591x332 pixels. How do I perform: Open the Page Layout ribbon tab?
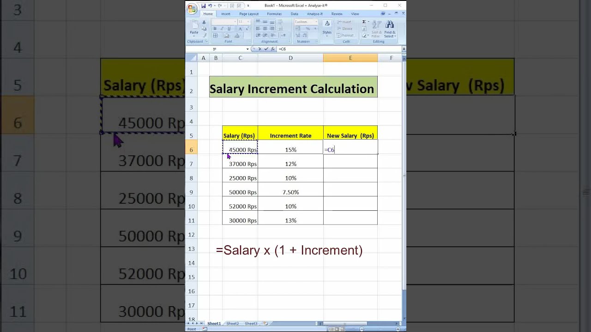click(249, 14)
